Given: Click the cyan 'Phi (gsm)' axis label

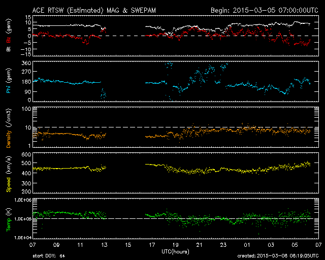Looking at the screenshot, I should pos(9,81).
